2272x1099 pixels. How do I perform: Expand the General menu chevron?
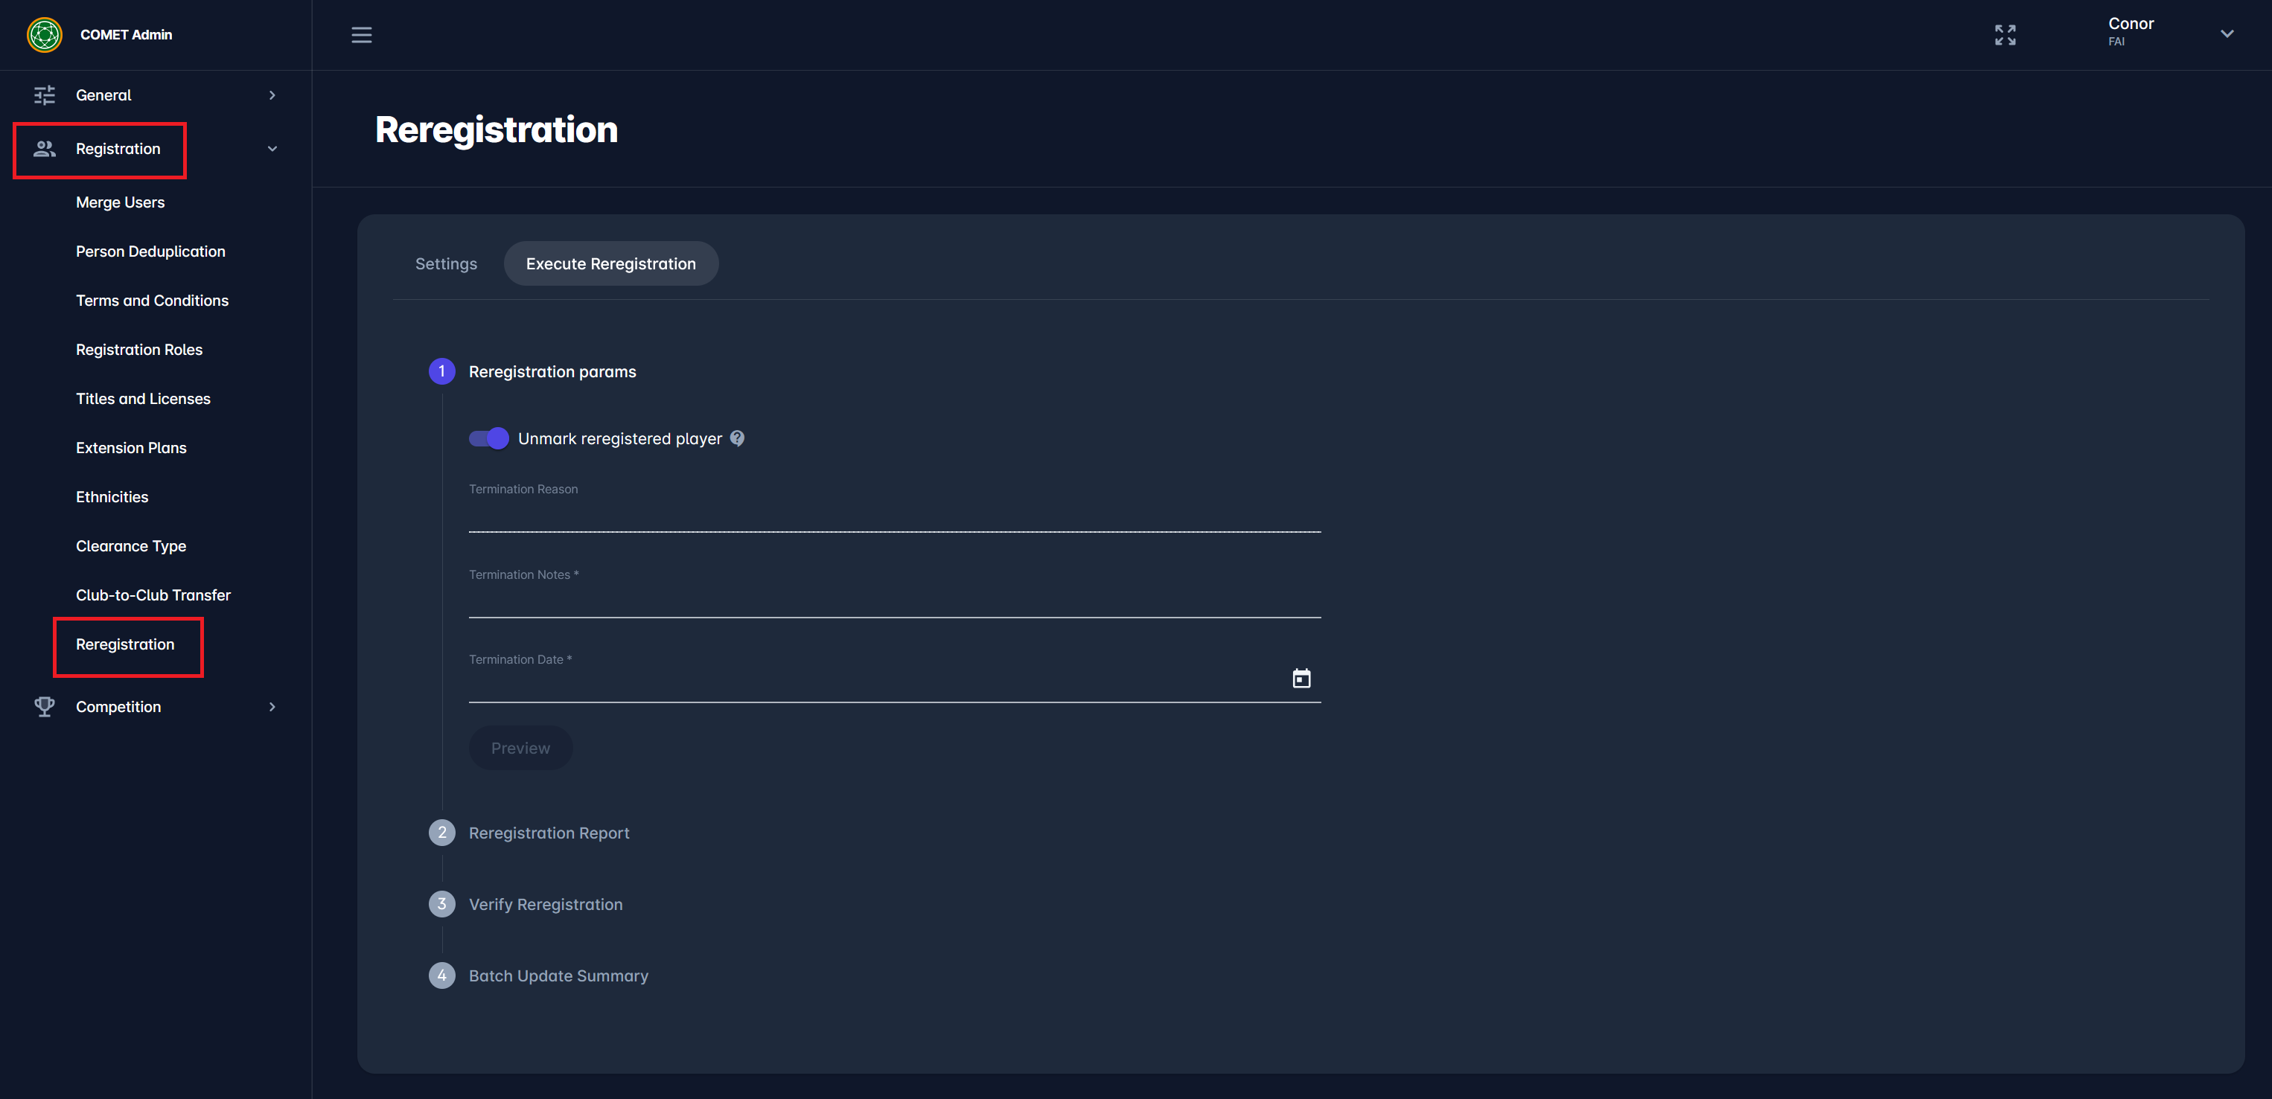click(272, 95)
